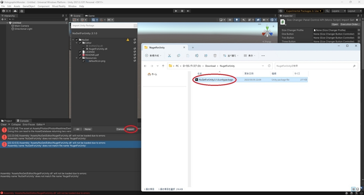Open the Clear options dropdown arrow
This screenshot has width=364, height=195.
pyautogui.click(x=9, y=124)
